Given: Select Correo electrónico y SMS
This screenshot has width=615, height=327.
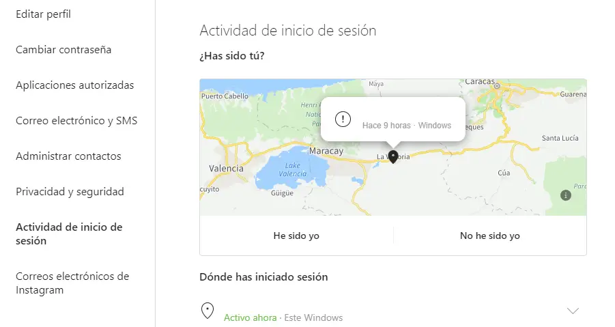Looking at the screenshot, I should pyautogui.click(x=76, y=121).
